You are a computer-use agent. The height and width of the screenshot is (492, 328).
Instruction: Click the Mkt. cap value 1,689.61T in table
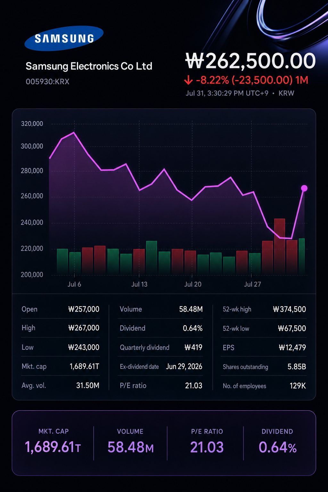tap(85, 366)
